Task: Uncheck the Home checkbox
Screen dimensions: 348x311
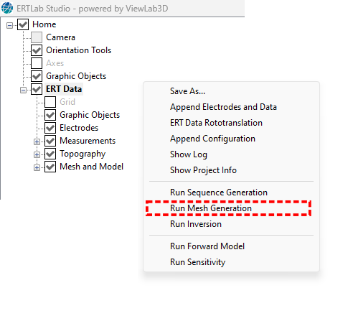Action: tap(23, 24)
